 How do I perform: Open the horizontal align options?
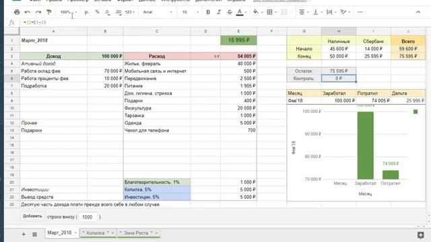(x=302, y=12)
